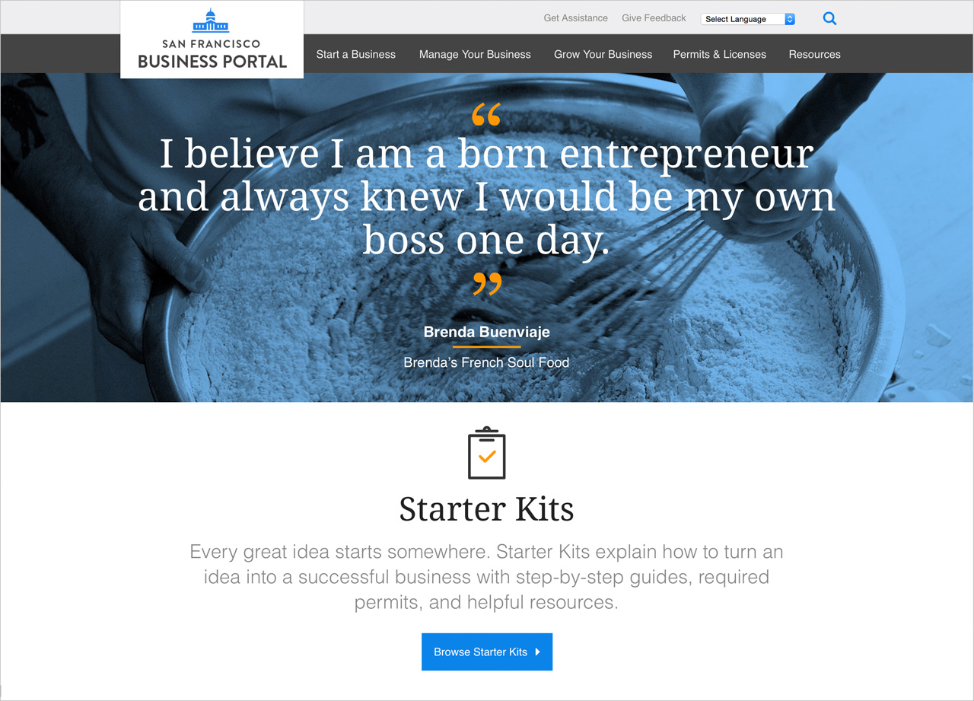The width and height of the screenshot is (974, 701).
Task: Click the Give Feedback link
Action: coord(654,18)
